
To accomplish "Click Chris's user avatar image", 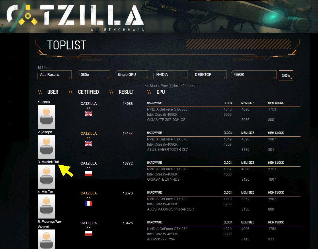I will tap(46, 117).
